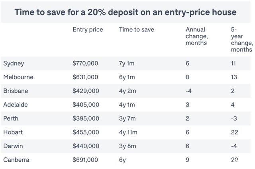Select the Annual change, months header
Image resolution: width=255 pixels, height=169 pixels.
click(196, 36)
